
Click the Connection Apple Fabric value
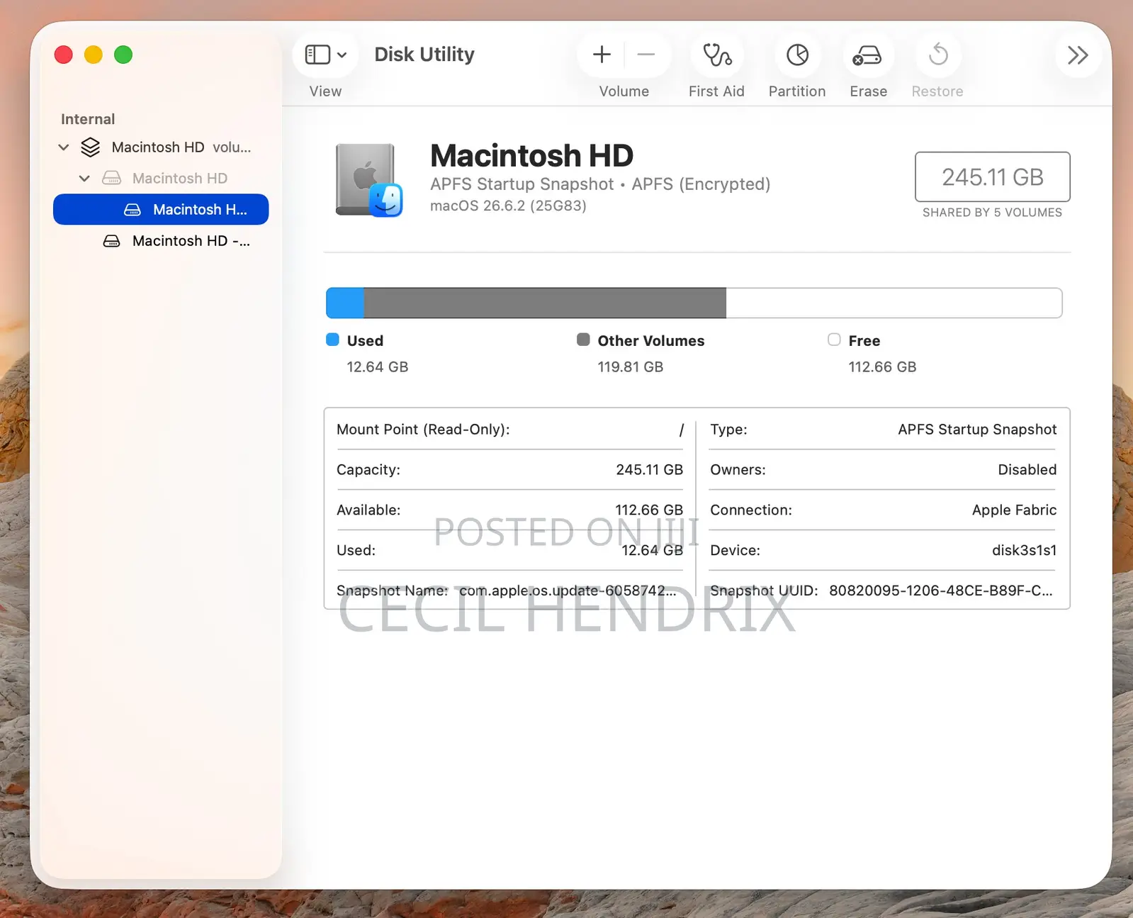point(1014,510)
